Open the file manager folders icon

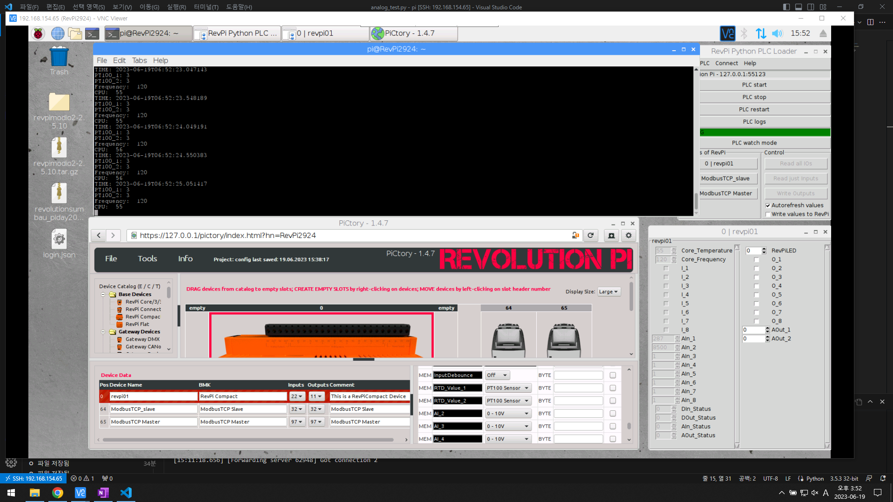tap(75, 33)
